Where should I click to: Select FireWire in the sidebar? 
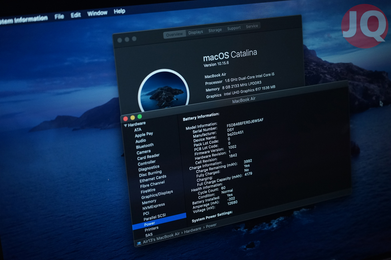[x=148, y=190]
